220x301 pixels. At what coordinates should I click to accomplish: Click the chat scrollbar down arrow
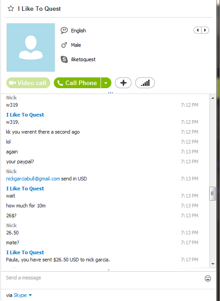(x=213, y=264)
